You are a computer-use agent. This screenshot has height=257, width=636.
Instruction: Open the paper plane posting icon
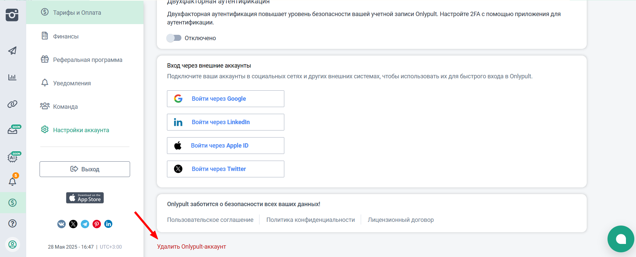click(x=12, y=51)
